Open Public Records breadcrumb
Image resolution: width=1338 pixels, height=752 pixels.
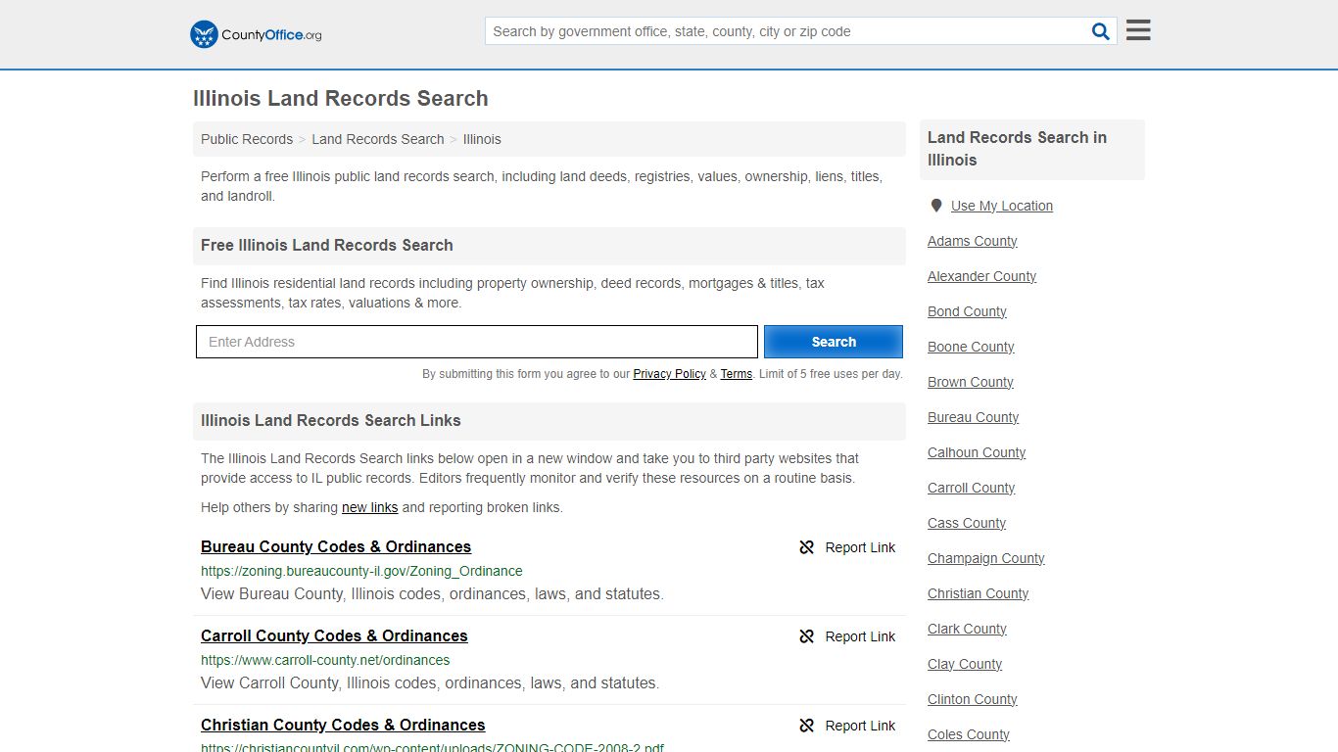pos(247,139)
